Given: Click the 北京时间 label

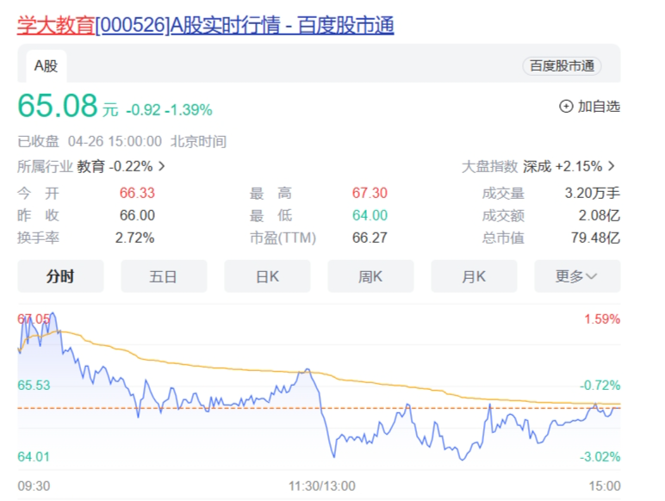Looking at the screenshot, I should pos(198,141).
